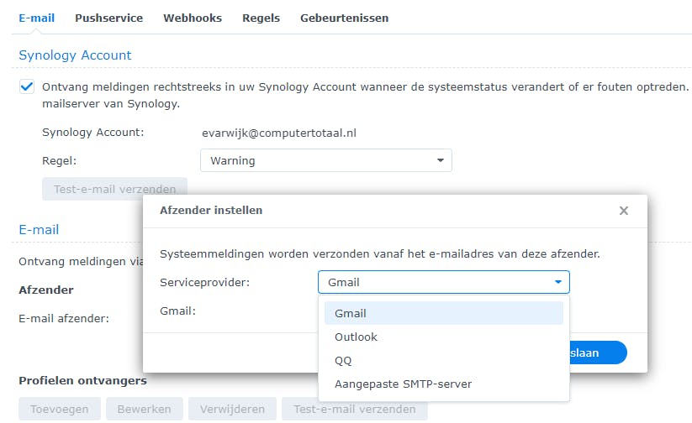Select Aangepaste SMTP-server option
The width and height of the screenshot is (692, 423).
pos(403,384)
